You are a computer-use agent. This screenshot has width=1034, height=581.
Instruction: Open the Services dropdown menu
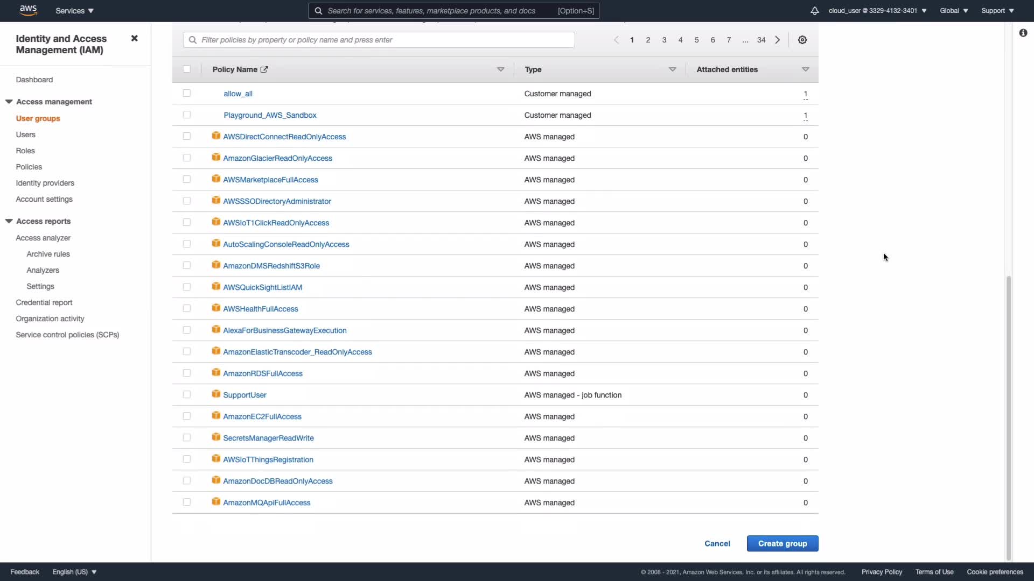coord(74,11)
